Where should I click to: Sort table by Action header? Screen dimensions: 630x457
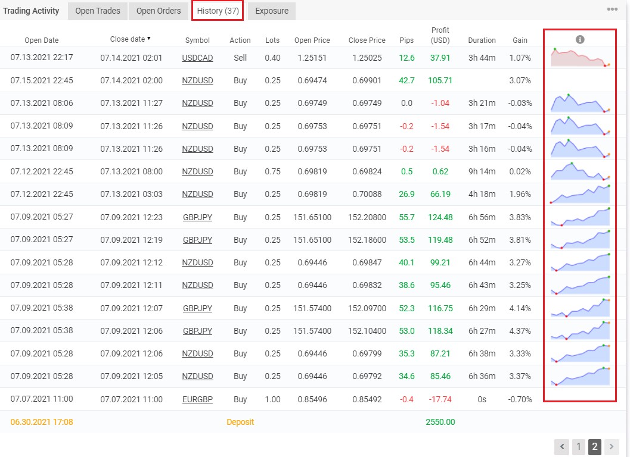[240, 40]
